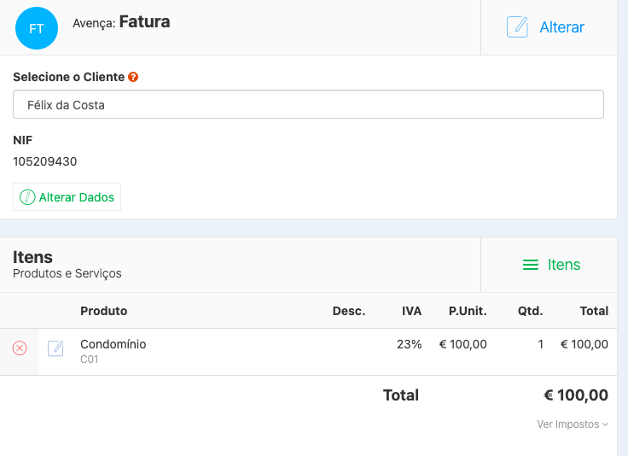Click the Ver Impostos link
This screenshot has width=628, height=456.
click(567, 424)
